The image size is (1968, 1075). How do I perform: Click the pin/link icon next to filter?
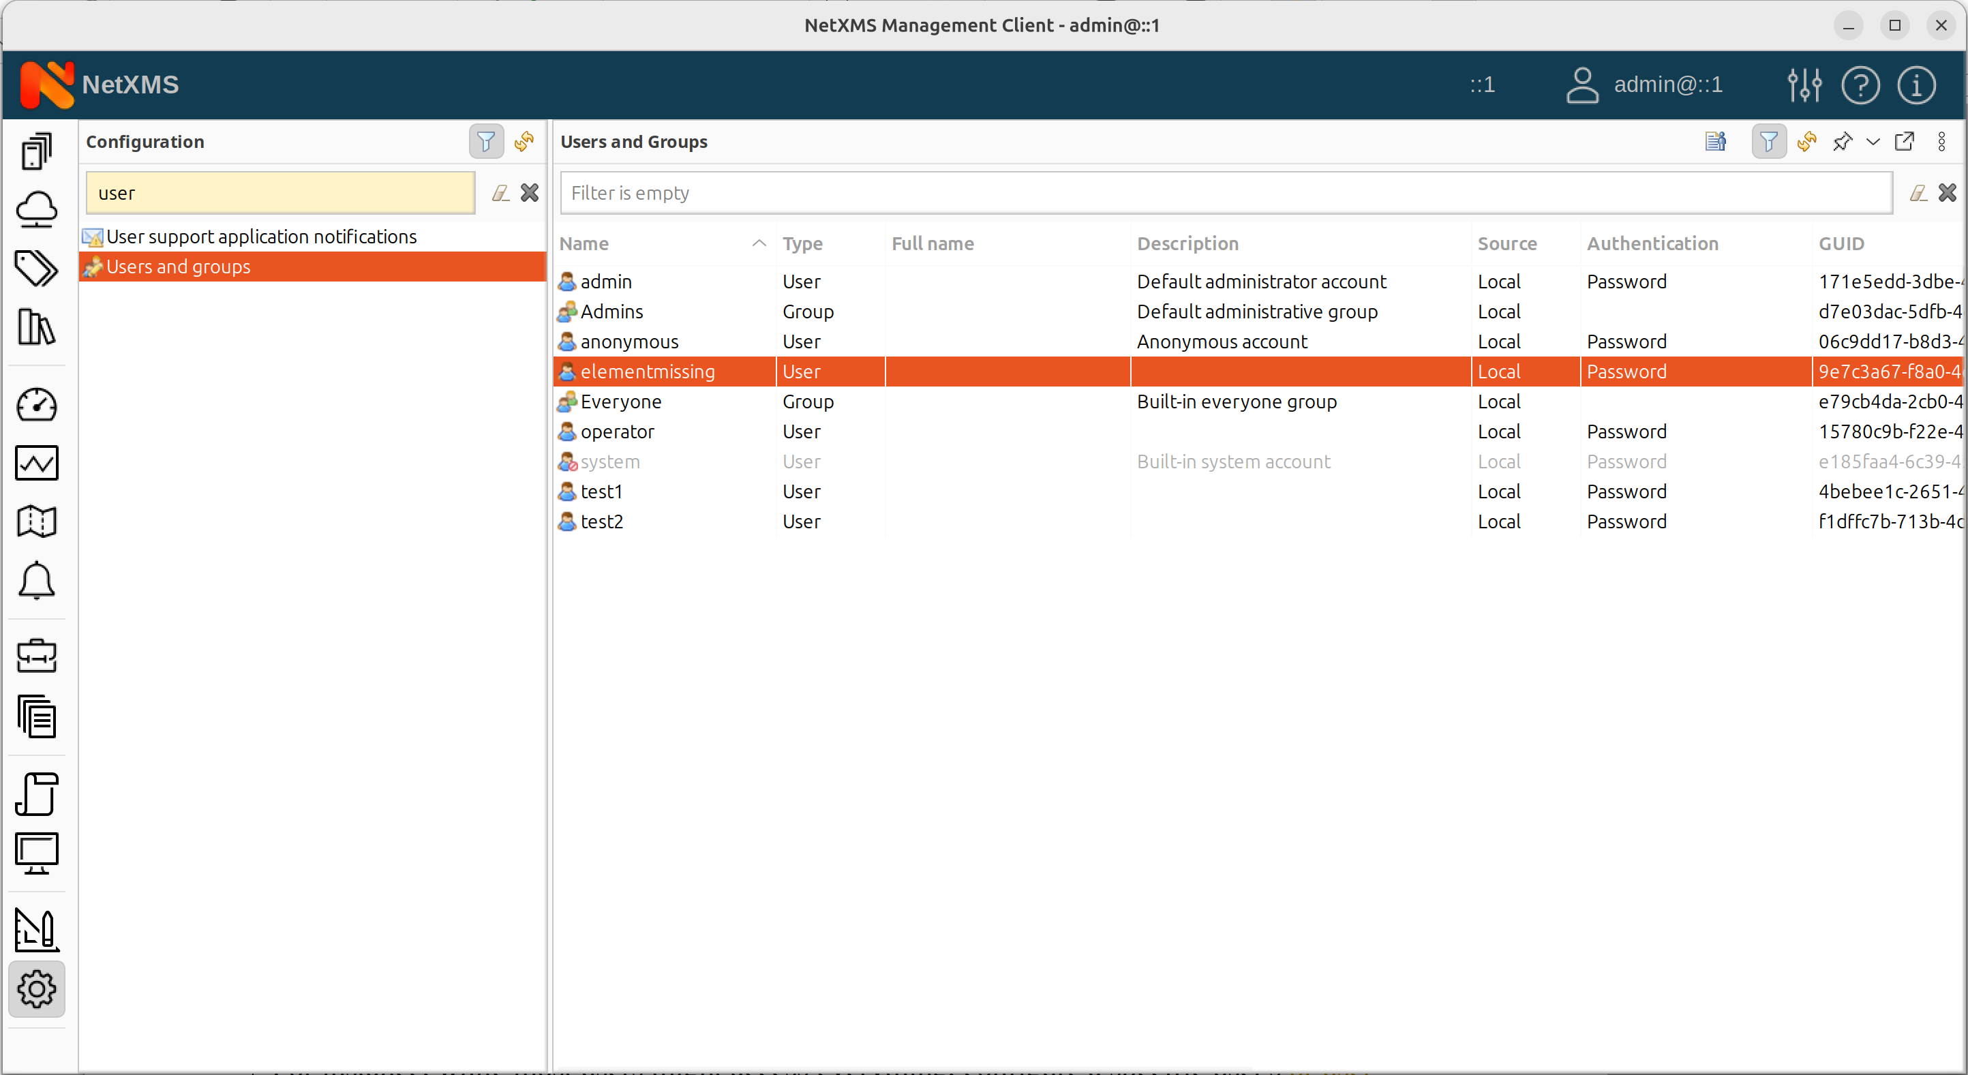pyautogui.click(x=1840, y=142)
